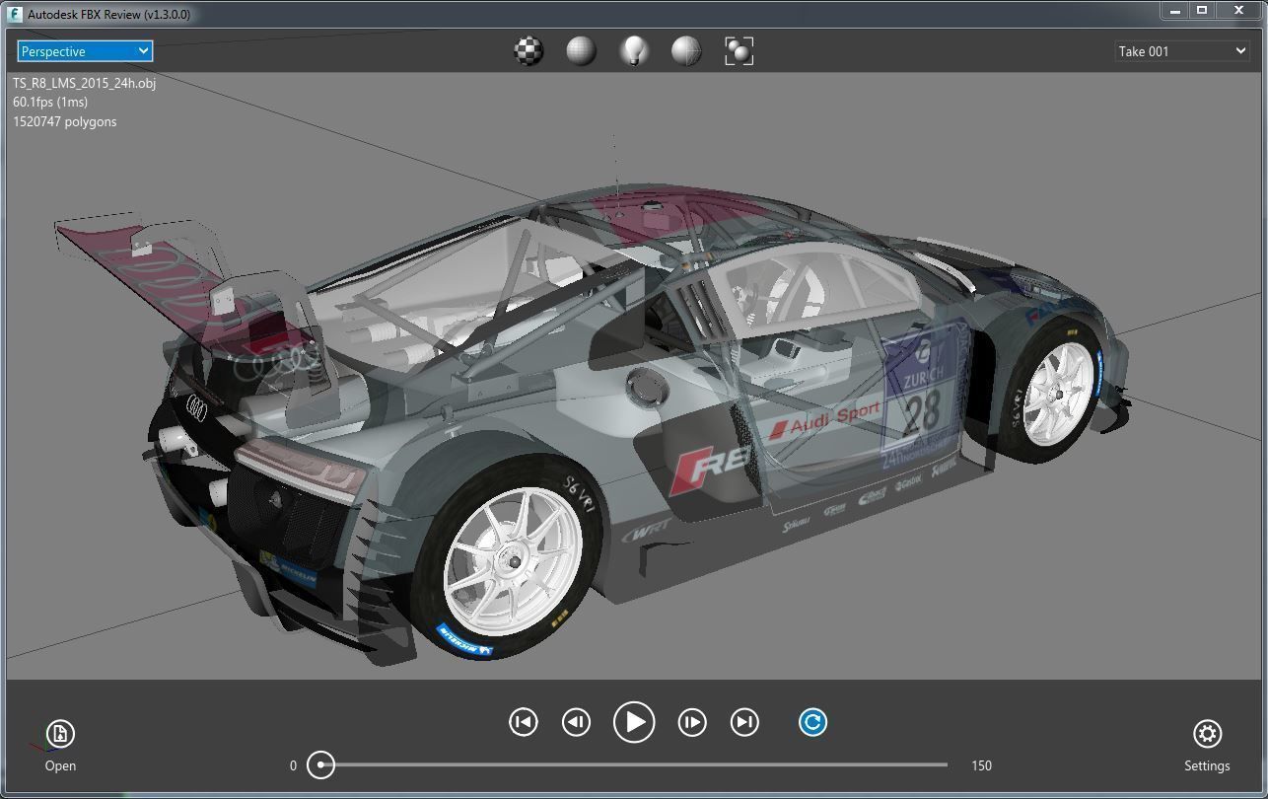Click the 60.1fps (1ms) readout
Viewport: 1268px width, 799px height.
click(50, 102)
